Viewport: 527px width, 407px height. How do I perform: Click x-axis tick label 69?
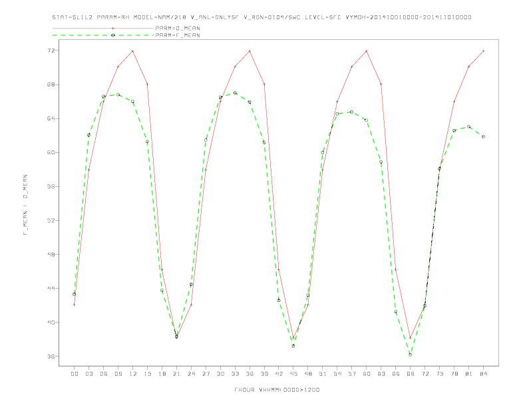(x=411, y=374)
